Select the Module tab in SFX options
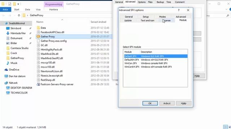This screenshot has height=129, width=231. click(x=183, y=20)
